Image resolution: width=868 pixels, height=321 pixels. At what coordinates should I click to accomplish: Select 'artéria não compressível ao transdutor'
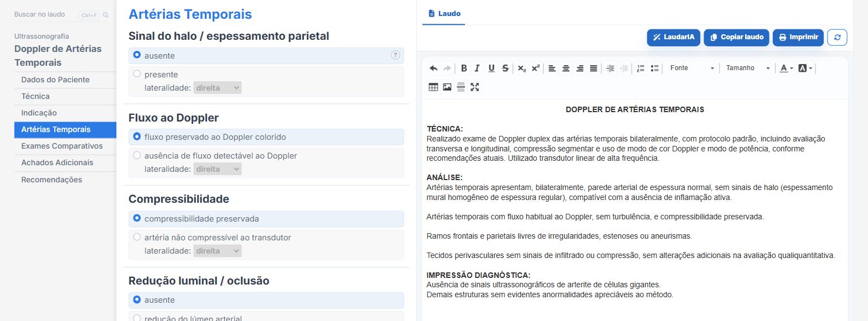[x=137, y=238]
